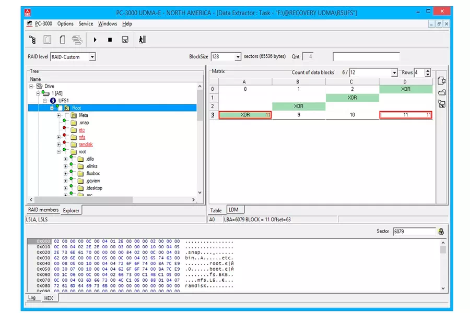This screenshot has height=313, width=470.
Task: Click the top icon on matrix side toolbar
Action: coord(441,80)
